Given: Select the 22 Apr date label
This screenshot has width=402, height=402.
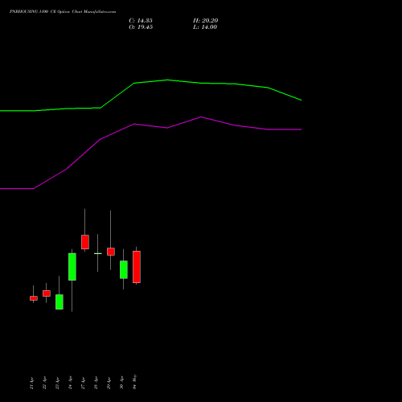Looking at the screenshot, I should click(x=44, y=384).
